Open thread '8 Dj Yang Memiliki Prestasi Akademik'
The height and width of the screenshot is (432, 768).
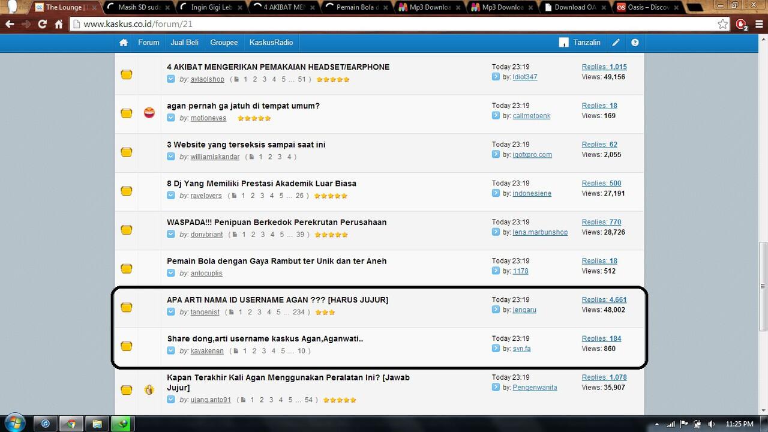click(x=262, y=184)
